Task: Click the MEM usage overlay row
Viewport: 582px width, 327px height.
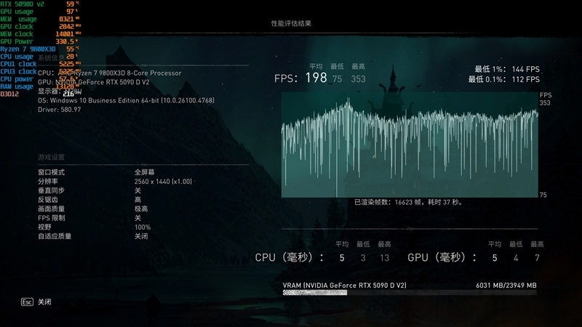Action: pyautogui.click(x=40, y=19)
